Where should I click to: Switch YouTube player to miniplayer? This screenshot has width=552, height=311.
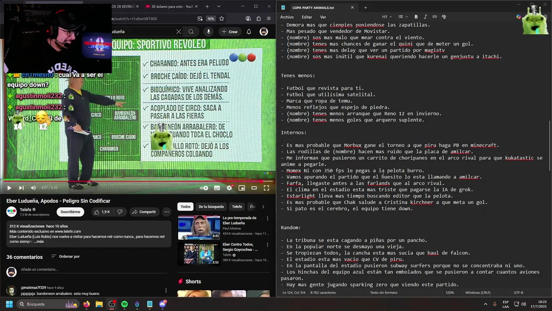click(241, 188)
